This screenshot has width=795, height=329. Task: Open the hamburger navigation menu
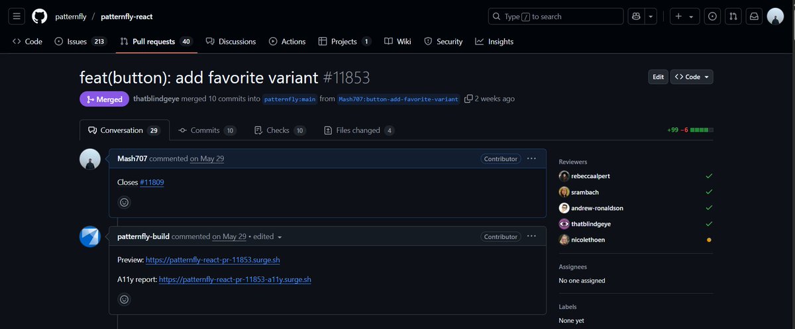17,17
